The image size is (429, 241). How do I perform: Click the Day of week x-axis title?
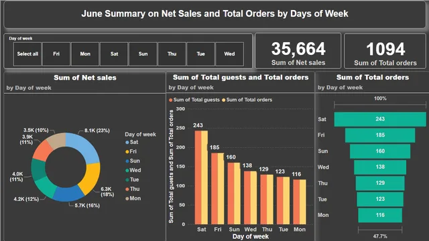pyautogui.click(x=250, y=236)
